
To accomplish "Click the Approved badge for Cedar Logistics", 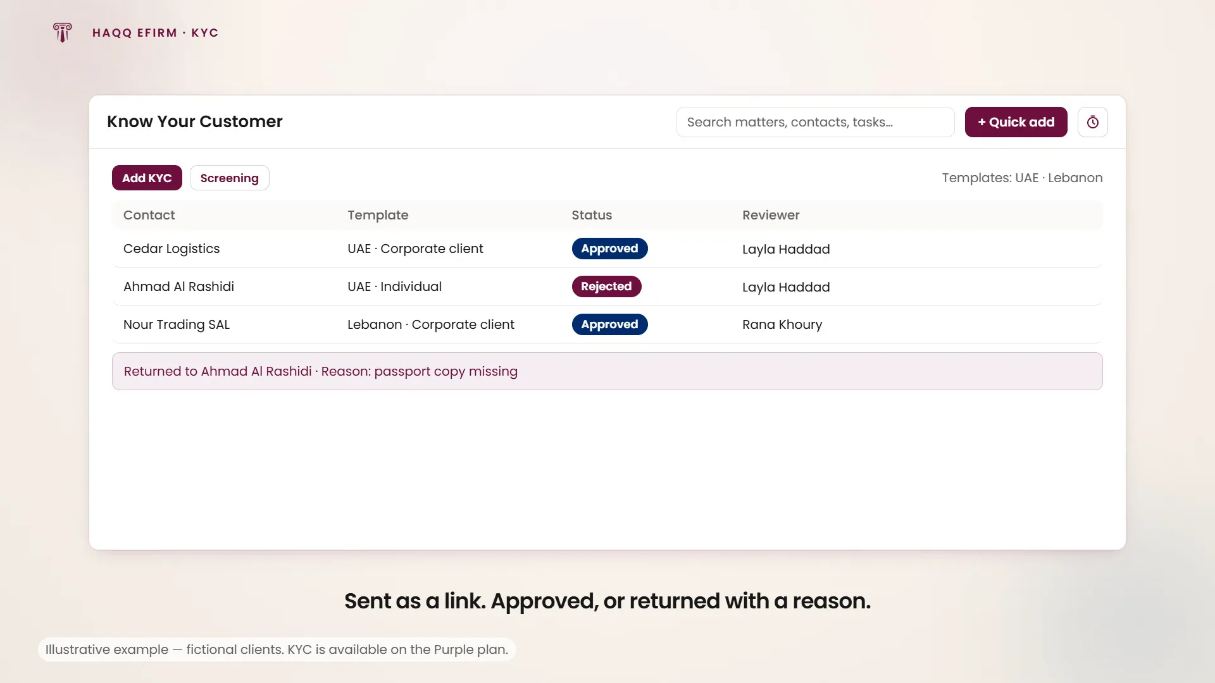I will (x=609, y=249).
